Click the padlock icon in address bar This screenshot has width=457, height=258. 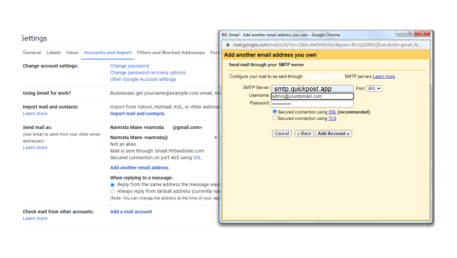[227, 45]
